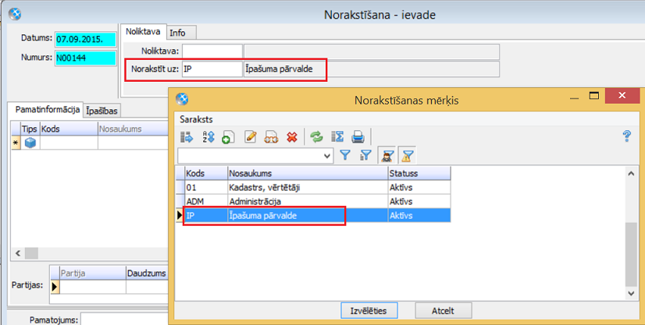645x325 pixels.
Task: Click the Īpašuma pārvalde description field in header
Action: pyautogui.click(x=372, y=69)
